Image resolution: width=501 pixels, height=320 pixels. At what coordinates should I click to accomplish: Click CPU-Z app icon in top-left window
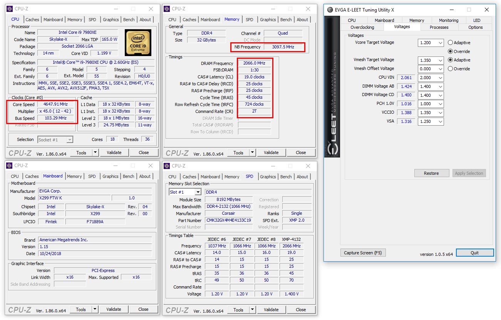coord(9,9)
